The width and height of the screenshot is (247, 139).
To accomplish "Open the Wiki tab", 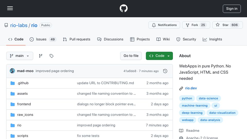I will coord(163,39).
